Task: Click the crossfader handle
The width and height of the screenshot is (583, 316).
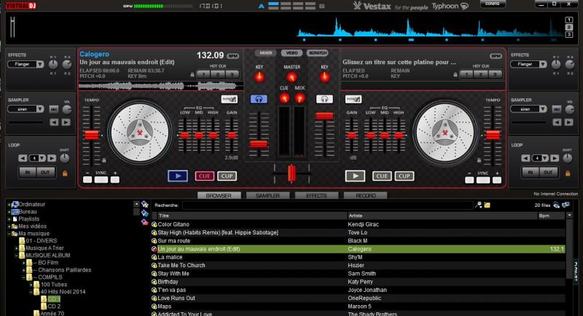Action: pos(292,173)
